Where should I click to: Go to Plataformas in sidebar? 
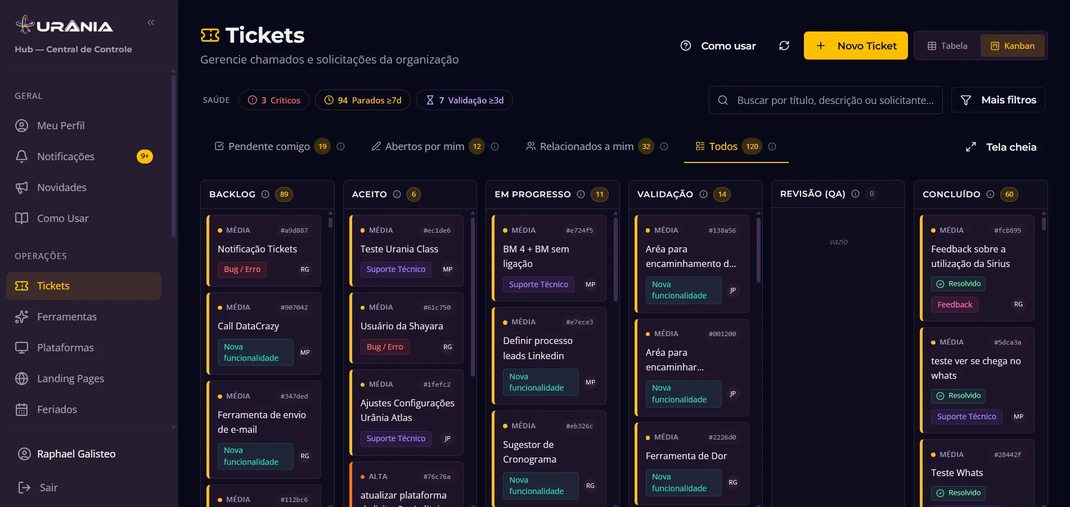[84, 347]
